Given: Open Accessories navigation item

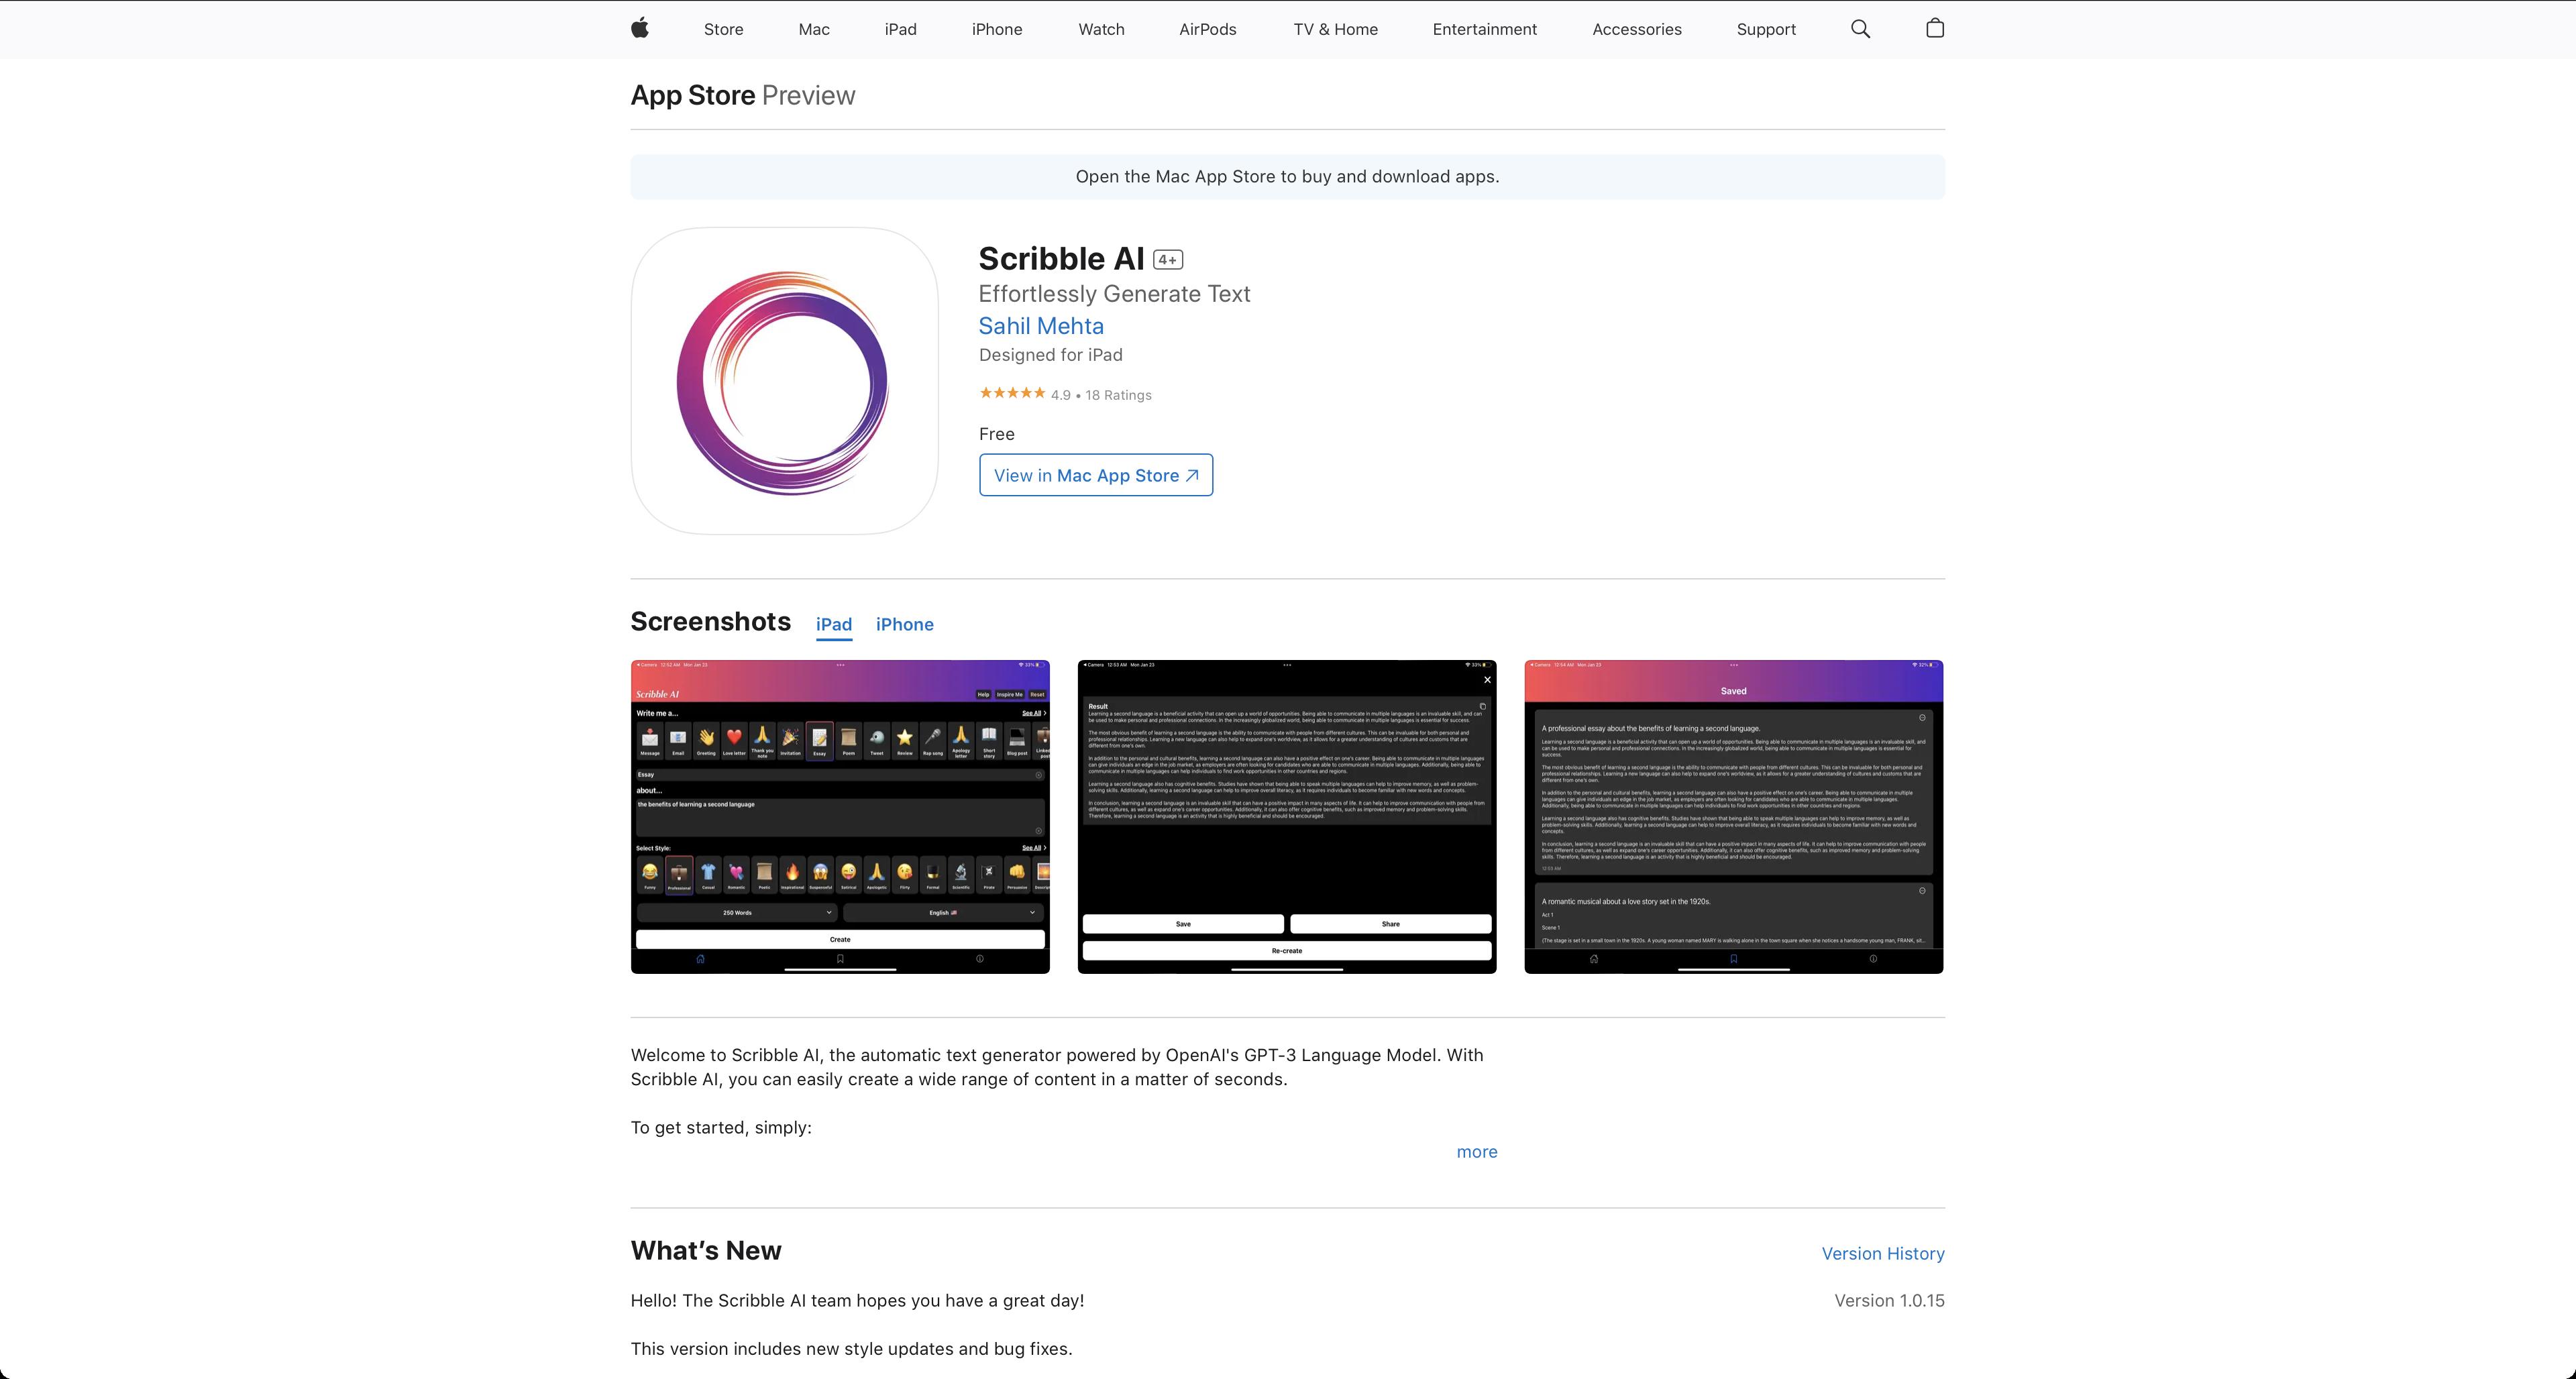Looking at the screenshot, I should pyautogui.click(x=1636, y=29).
